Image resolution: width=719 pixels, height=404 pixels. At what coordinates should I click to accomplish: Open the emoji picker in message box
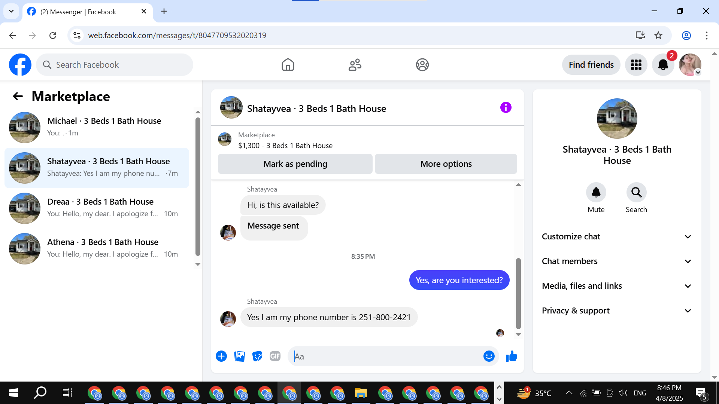click(489, 356)
